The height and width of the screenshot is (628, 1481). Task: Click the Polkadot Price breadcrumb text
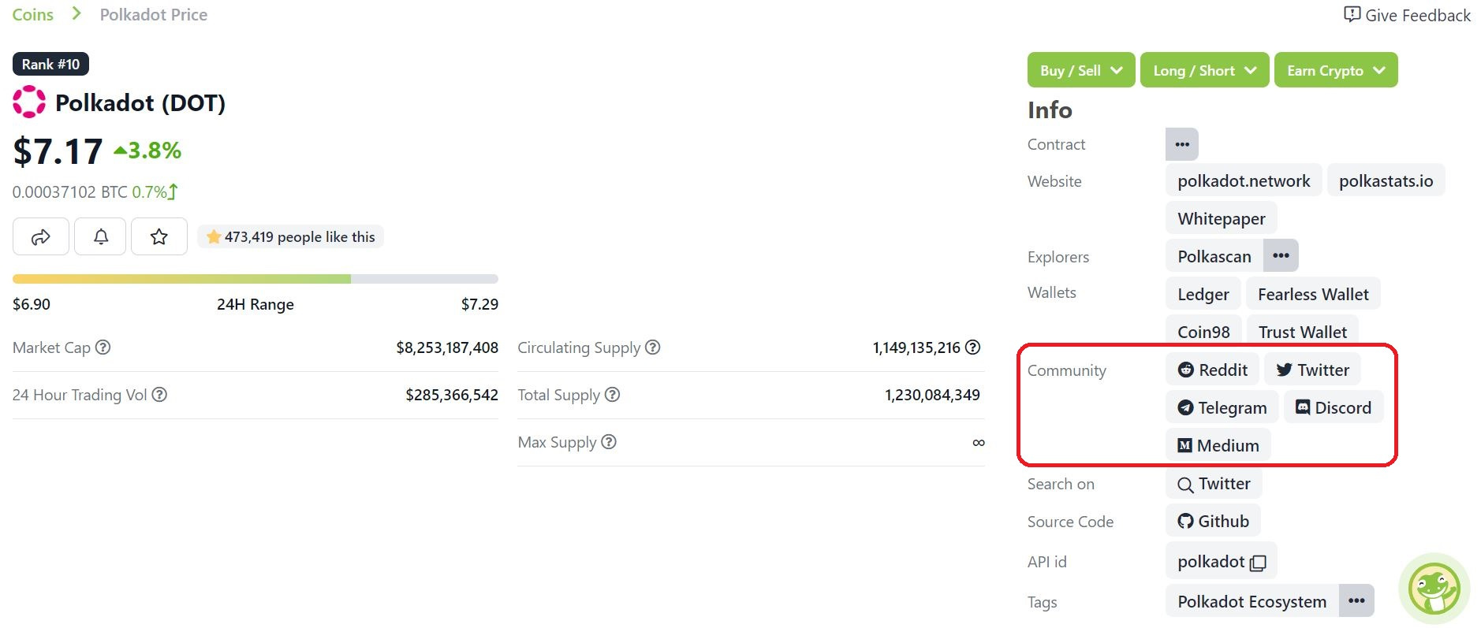tap(154, 14)
